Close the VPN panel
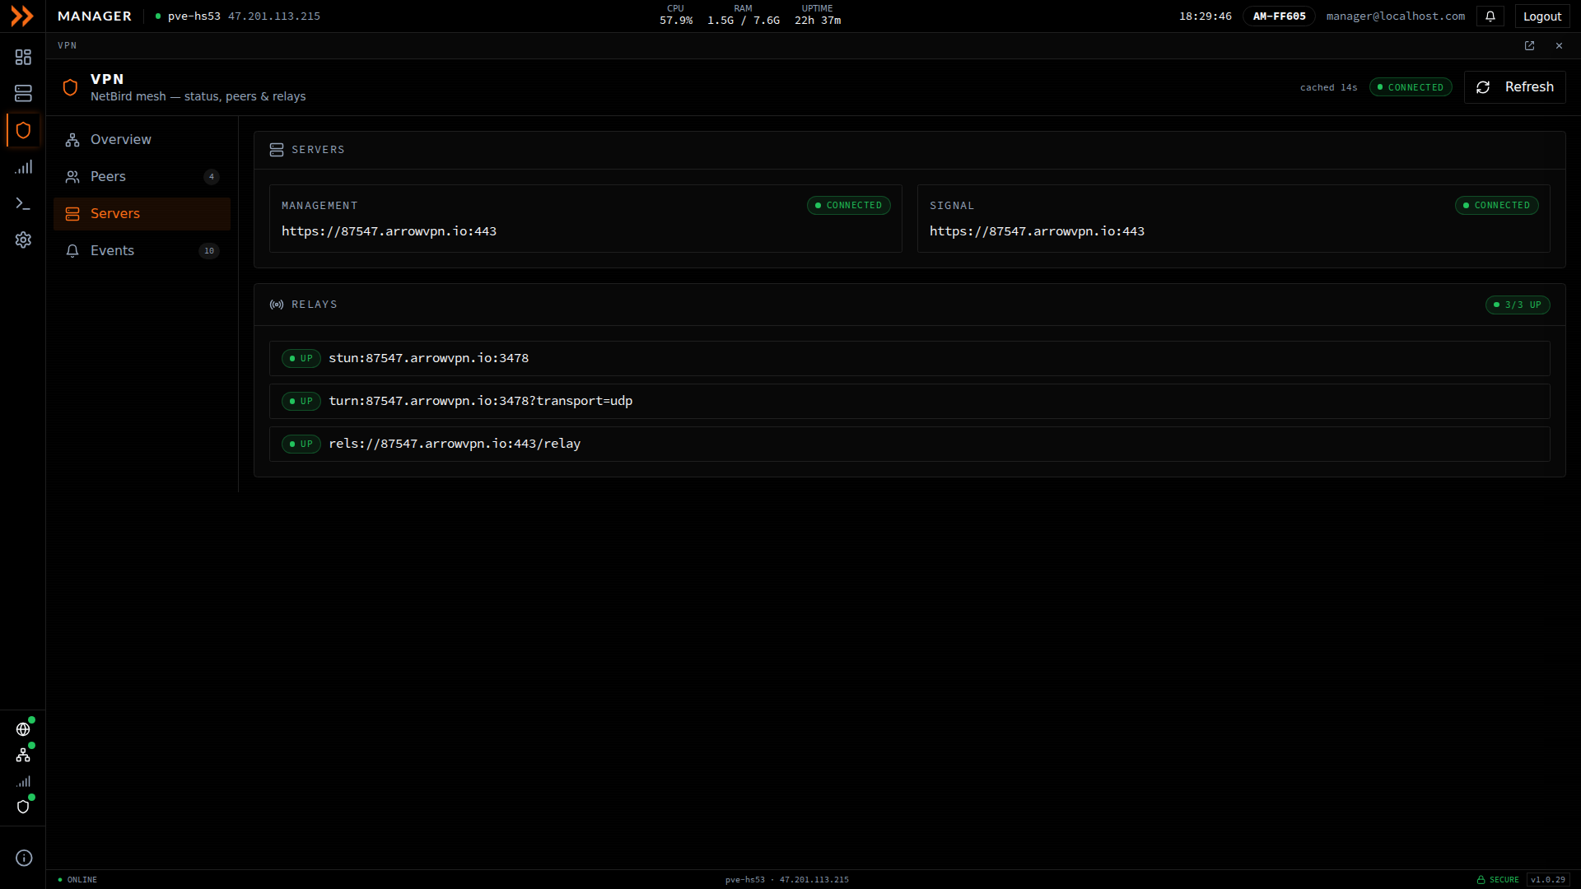 click(1559, 46)
